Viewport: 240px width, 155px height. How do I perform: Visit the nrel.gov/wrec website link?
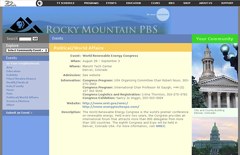105,103
